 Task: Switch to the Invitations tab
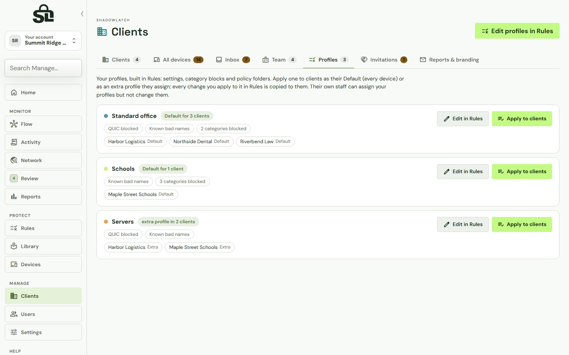384,60
